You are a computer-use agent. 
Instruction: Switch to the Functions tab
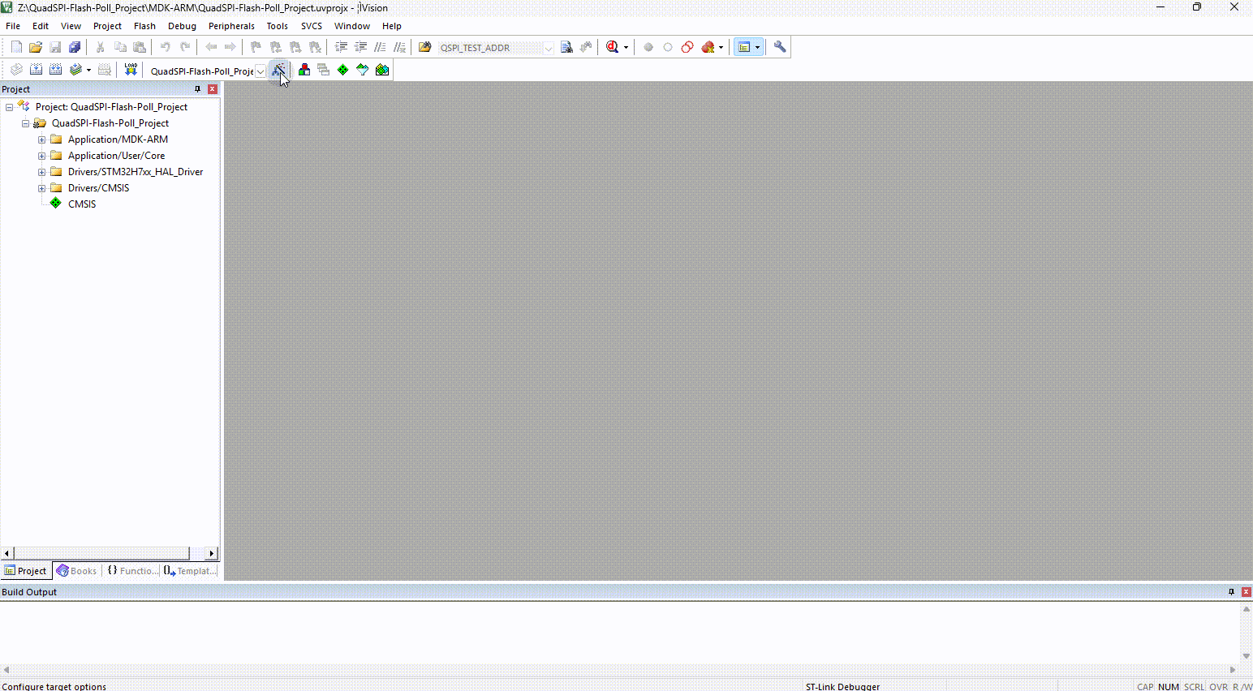132,571
